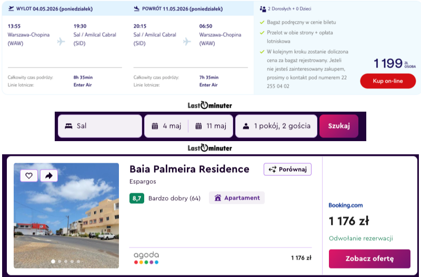Click the calendar icon beside 4 maj
The width and height of the screenshot is (421, 277).
tap(155, 126)
